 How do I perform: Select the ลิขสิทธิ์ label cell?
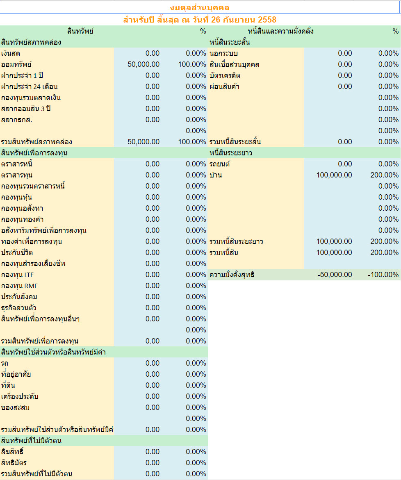57,452
